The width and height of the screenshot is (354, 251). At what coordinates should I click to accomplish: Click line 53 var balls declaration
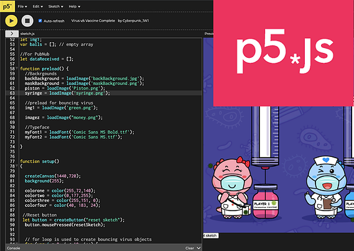57,44
